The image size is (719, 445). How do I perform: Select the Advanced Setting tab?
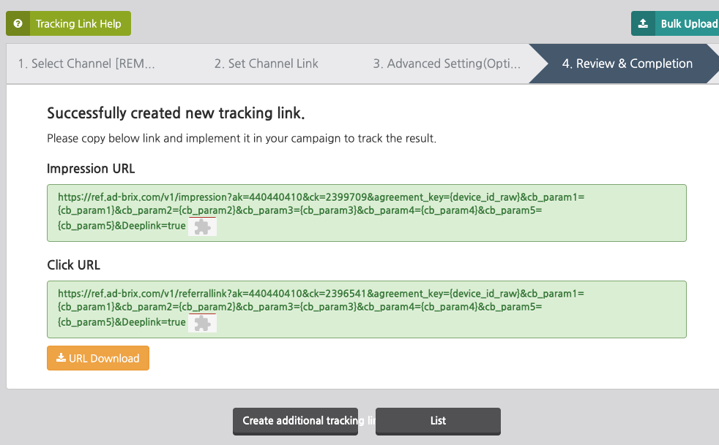(x=448, y=64)
